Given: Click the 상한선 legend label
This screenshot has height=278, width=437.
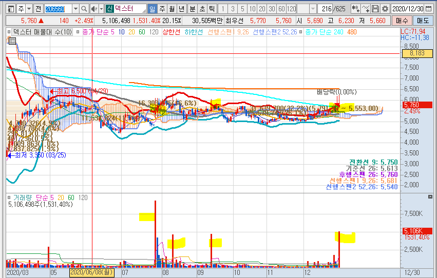Looking at the screenshot, I should pyautogui.click(x=172, y=32).
